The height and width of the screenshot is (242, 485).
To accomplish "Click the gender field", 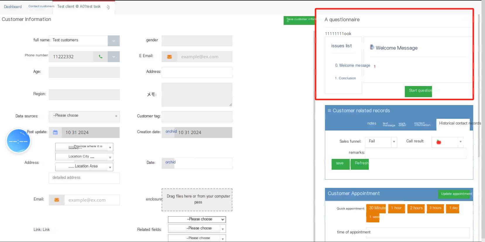I will (197, 41).
